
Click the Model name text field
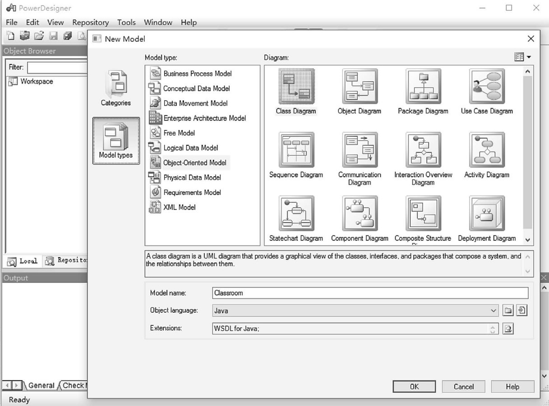pyautogui.click(x=370, y=293)
